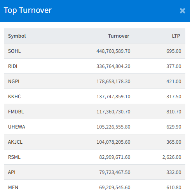Click RSML LTP value 2,626.00
The width and height of the screenshot is (190, 193).
(x=172, y=157)
